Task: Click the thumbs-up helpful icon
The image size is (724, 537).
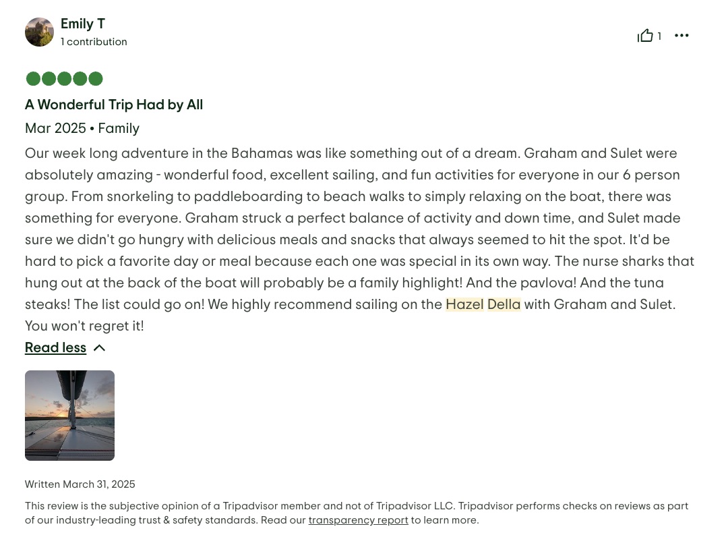Action: [x=645, y=36]
